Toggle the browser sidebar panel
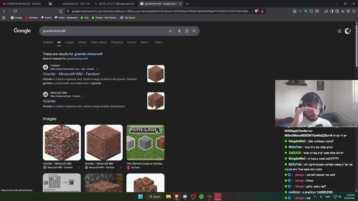 (331, 11)
